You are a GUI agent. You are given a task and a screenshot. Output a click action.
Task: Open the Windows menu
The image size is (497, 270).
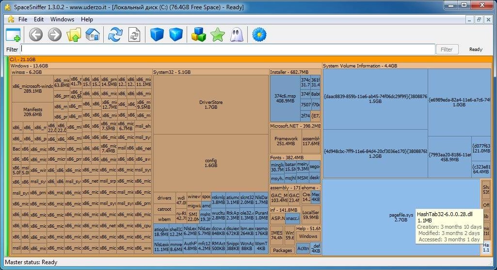point(62,19)
